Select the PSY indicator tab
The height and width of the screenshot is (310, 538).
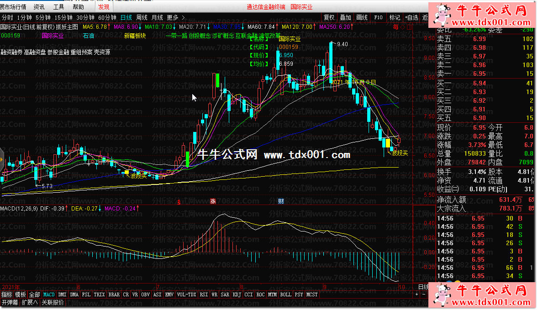click(x=299, y=294)
